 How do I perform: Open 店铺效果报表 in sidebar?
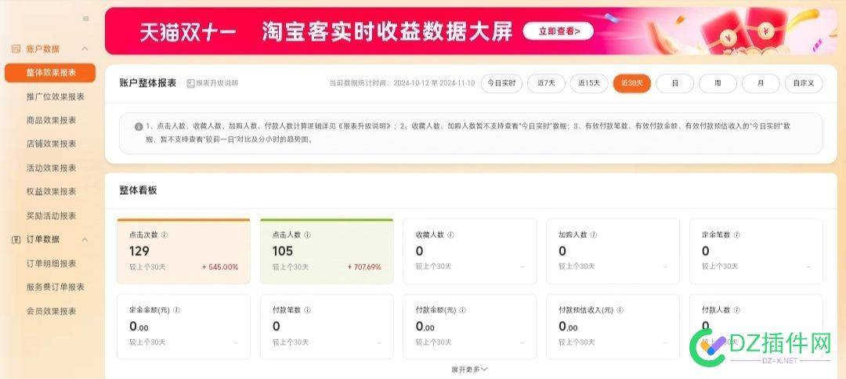click(x=51, y=144)
